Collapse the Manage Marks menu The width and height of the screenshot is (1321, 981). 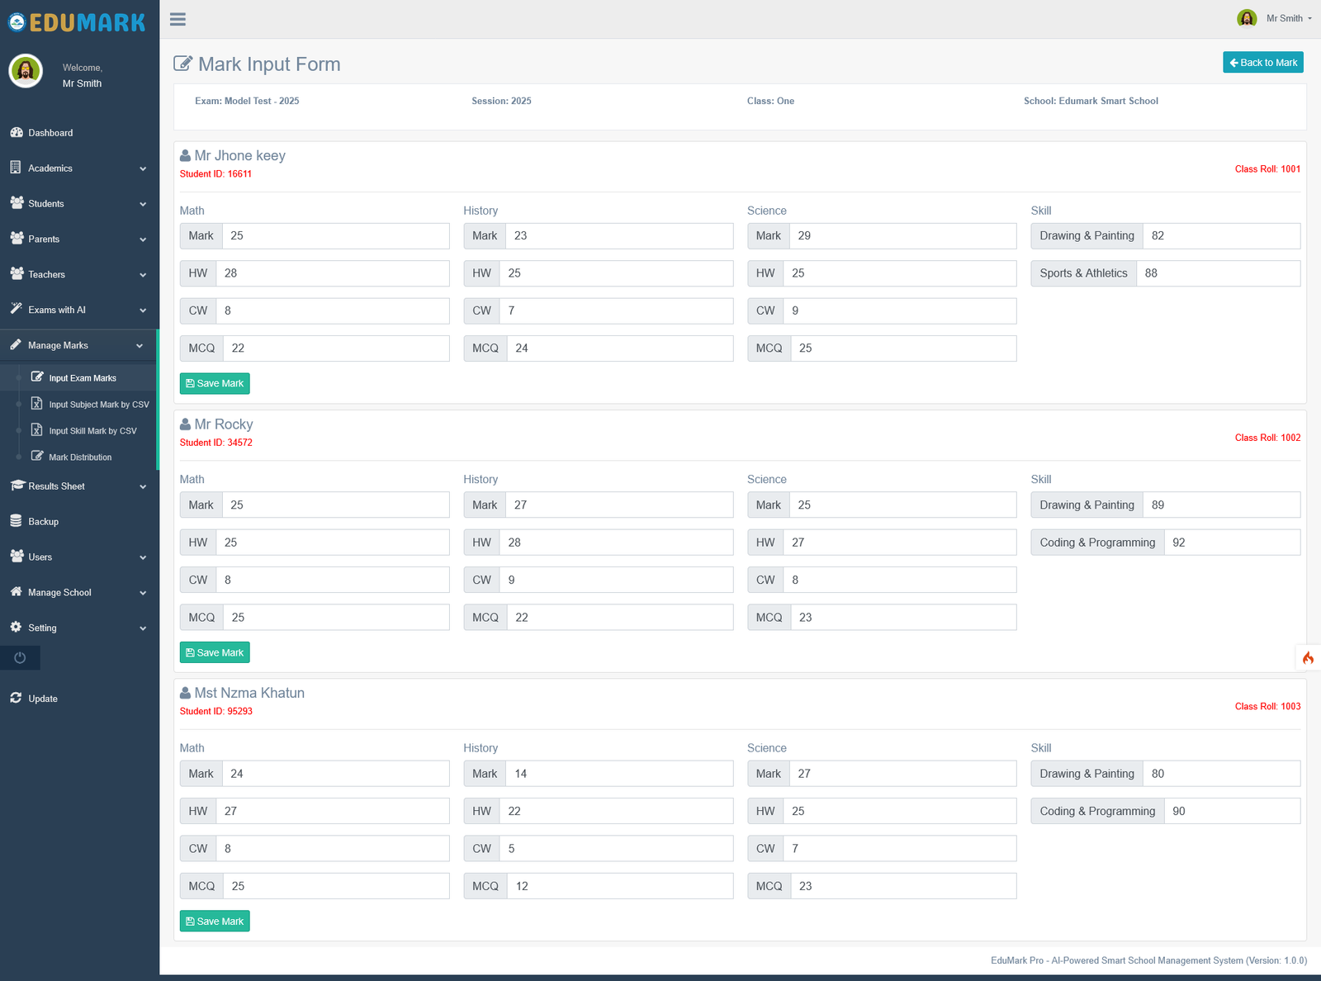point(78,345)
